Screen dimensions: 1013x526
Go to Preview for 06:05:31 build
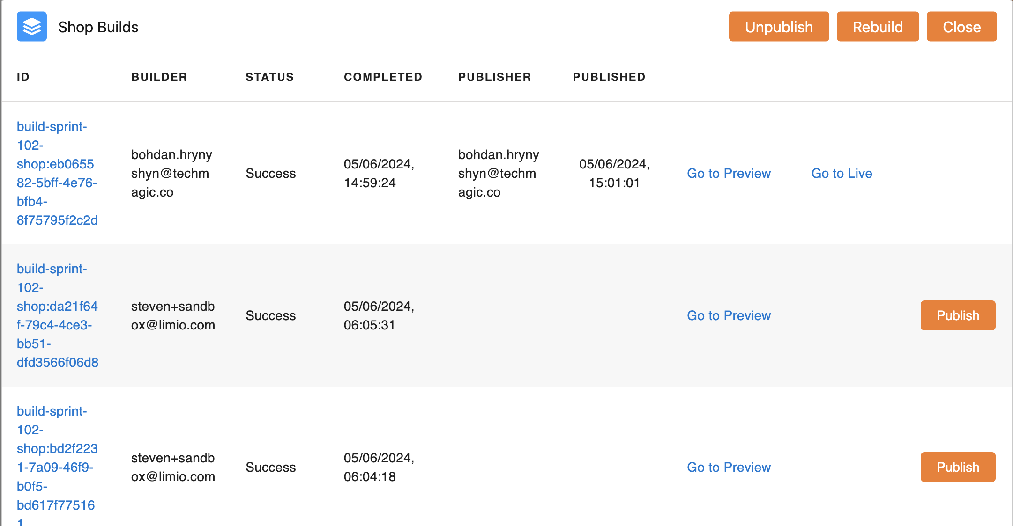click(729, 315)
